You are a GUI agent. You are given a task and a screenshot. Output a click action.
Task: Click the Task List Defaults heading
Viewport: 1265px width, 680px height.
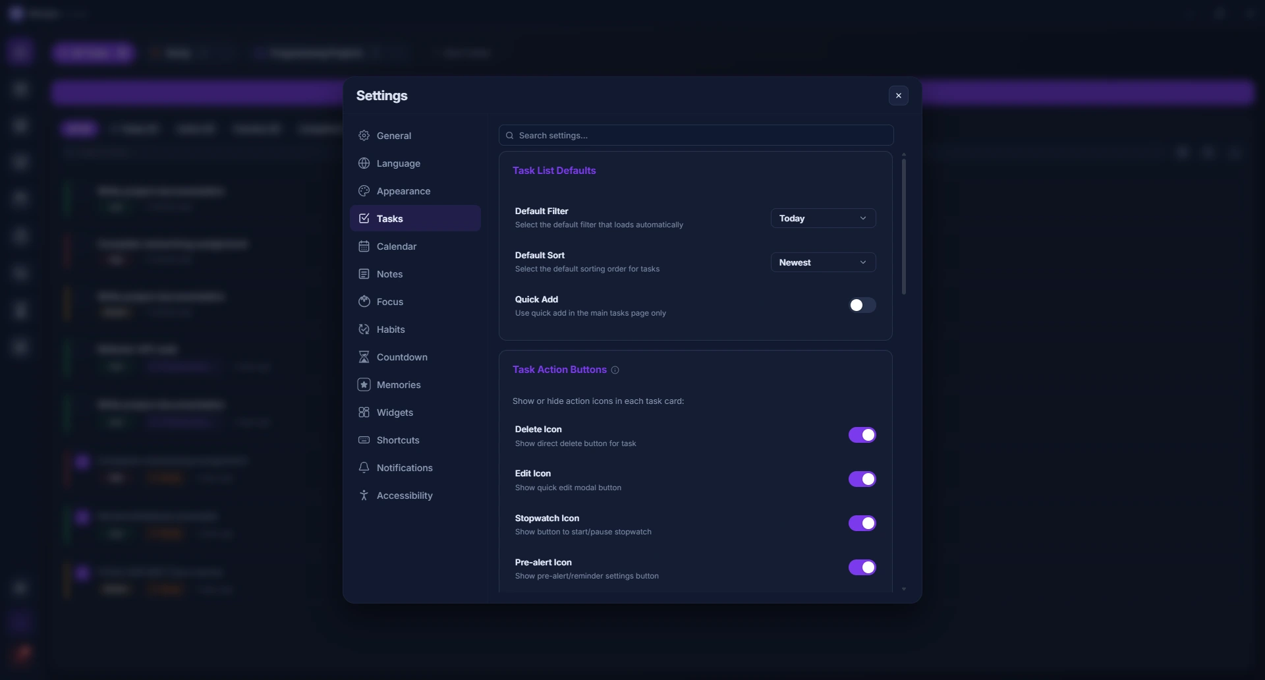554,171
